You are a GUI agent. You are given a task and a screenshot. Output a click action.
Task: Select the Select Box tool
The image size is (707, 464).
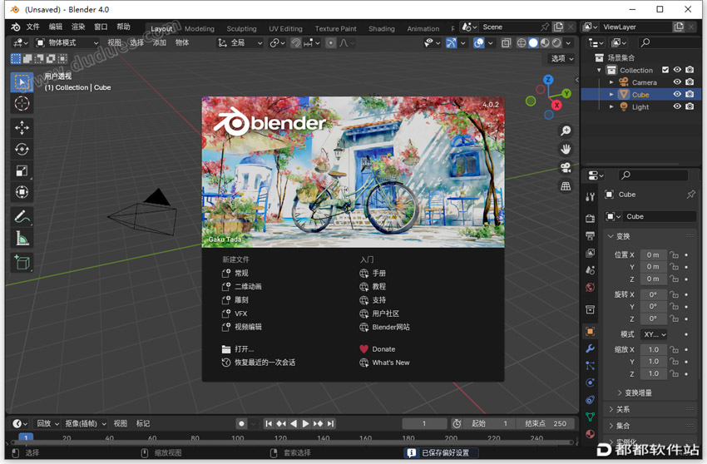[x=22, y=82]
